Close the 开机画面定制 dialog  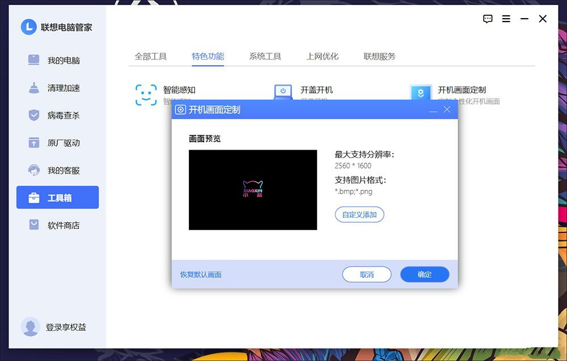coord(447,109)
